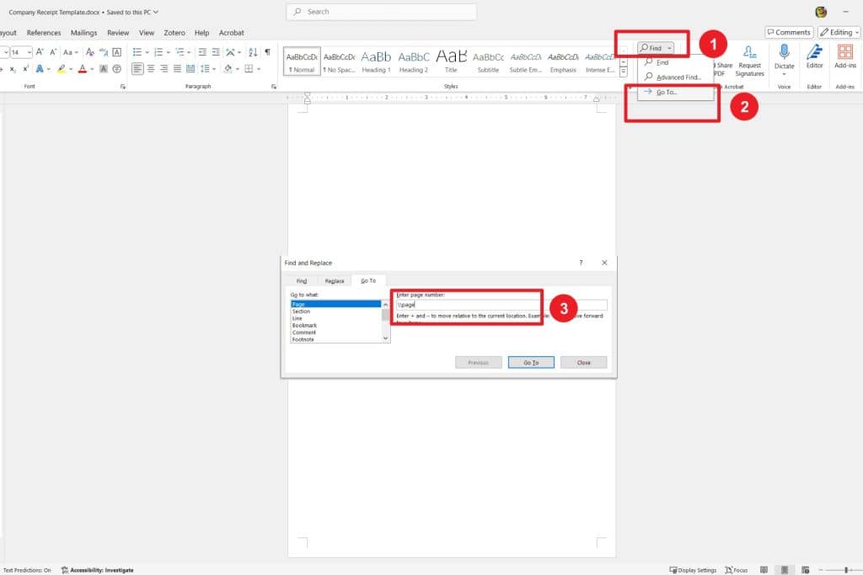Click the subscript icon
The height and width of the screenshot is (575, 863).
(12, 68)
